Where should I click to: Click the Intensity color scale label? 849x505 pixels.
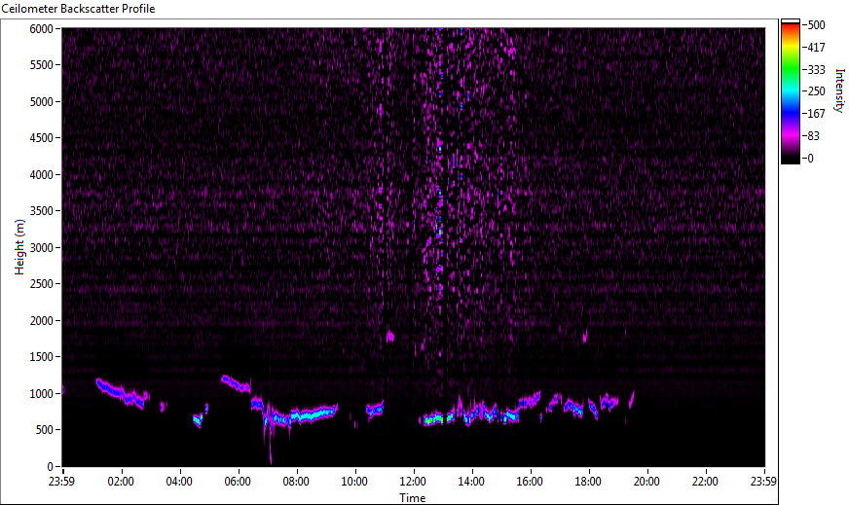pyautogui.click(x=839, y=90)
